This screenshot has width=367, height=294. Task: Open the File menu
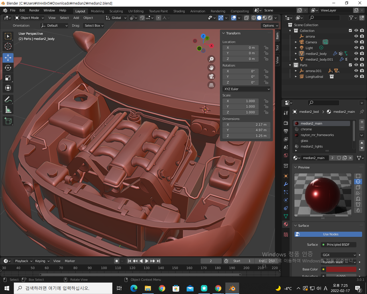coord(13,10)
